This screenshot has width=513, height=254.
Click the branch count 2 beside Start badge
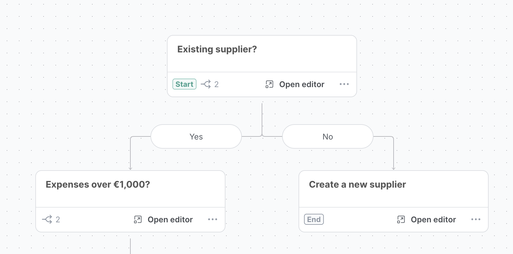(216, 84)
